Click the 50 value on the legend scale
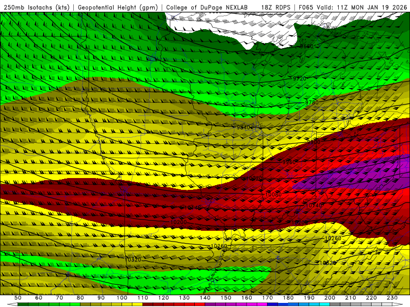 coord(18,298)
